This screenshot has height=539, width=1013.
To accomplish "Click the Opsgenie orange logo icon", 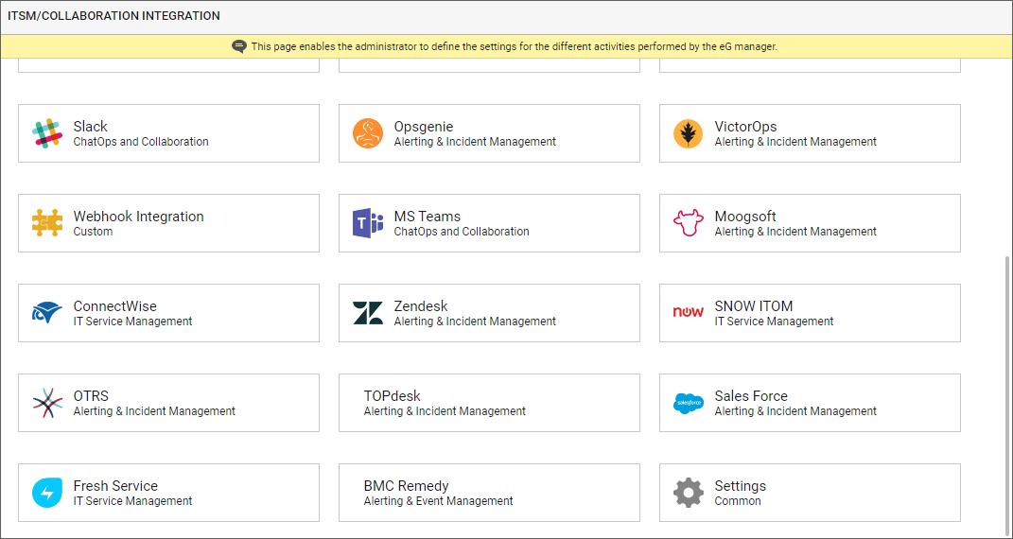I will pyautogui.click(x=368, y=133).
